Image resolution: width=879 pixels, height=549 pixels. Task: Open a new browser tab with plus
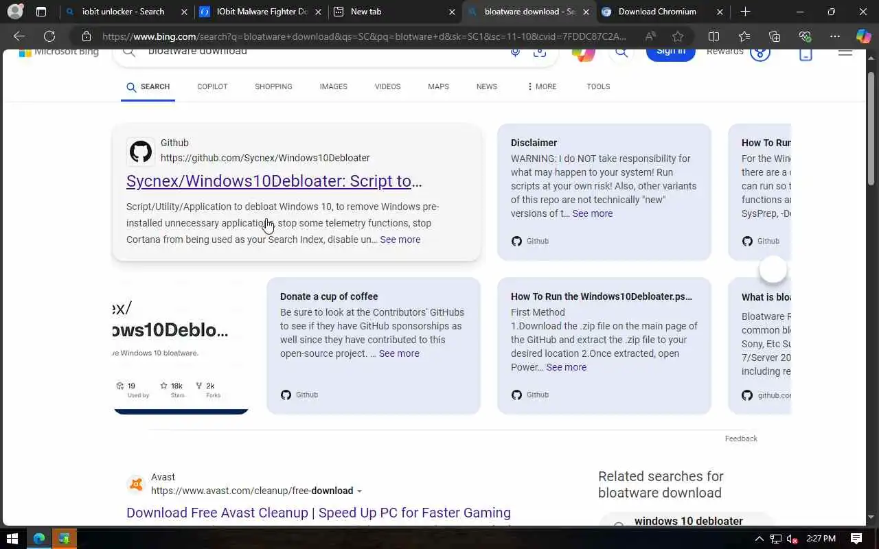(x=746, y=12)
